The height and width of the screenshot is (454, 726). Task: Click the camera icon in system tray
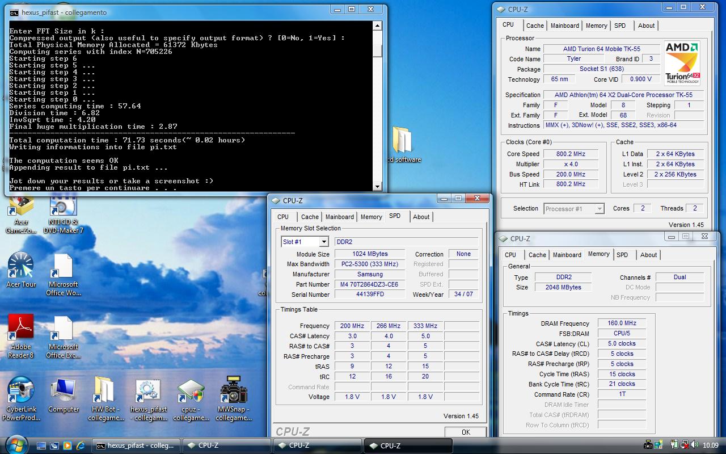coord(648,445)
